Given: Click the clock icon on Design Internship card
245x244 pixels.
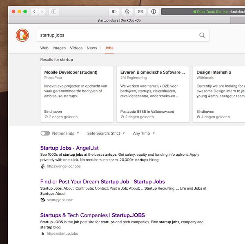Looking at the screenshot, I should (x=198, y=117).
